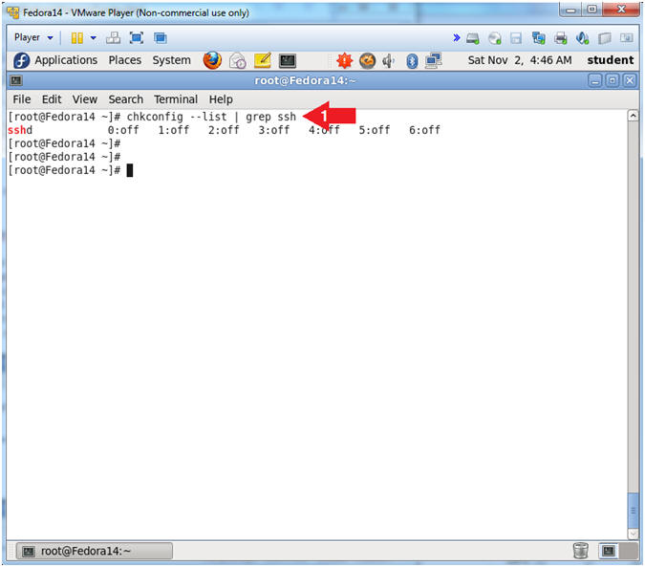This screenshot has height=567, width=645.
Task: Click the '1:off' runlevel value
Action: coord(174,130)
